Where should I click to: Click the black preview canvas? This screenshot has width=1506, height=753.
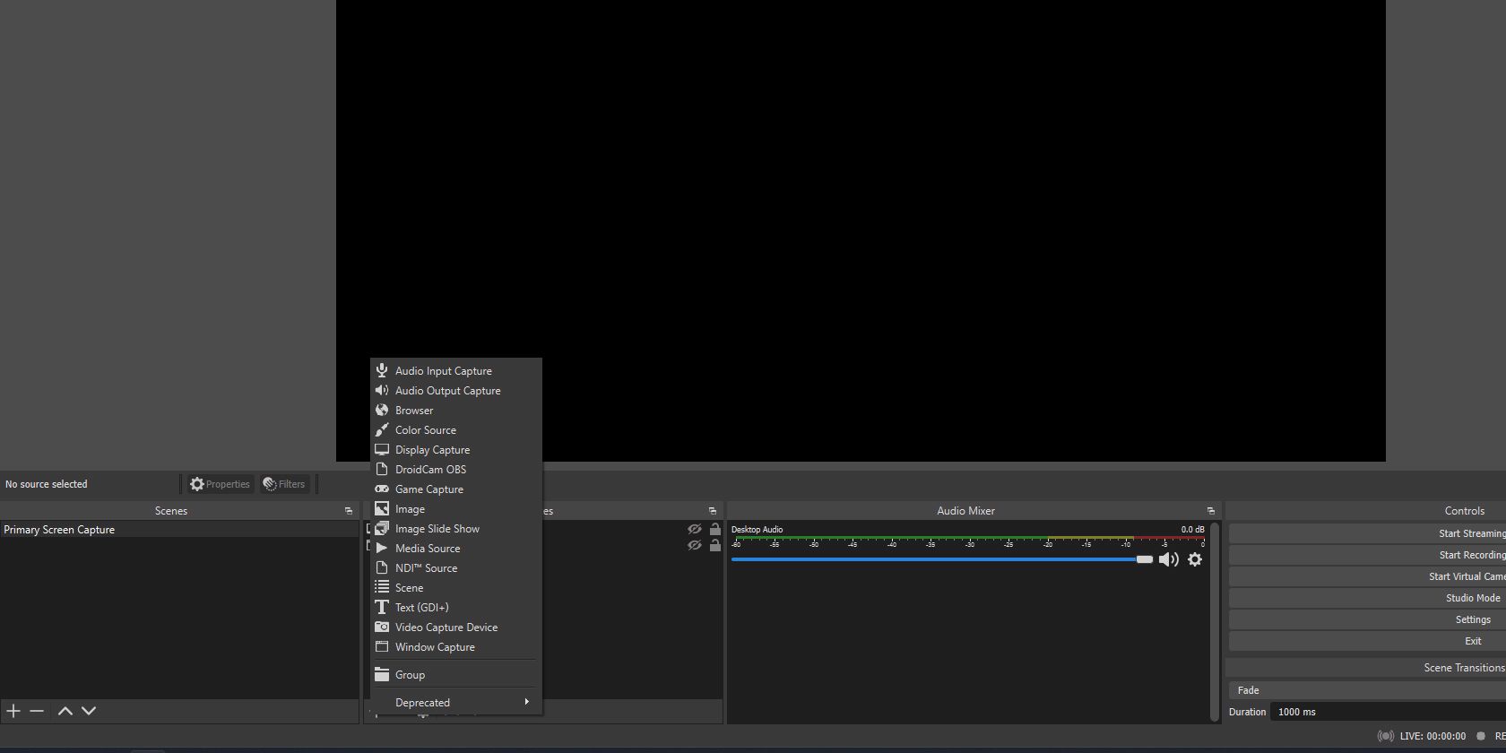click(861, 230)
